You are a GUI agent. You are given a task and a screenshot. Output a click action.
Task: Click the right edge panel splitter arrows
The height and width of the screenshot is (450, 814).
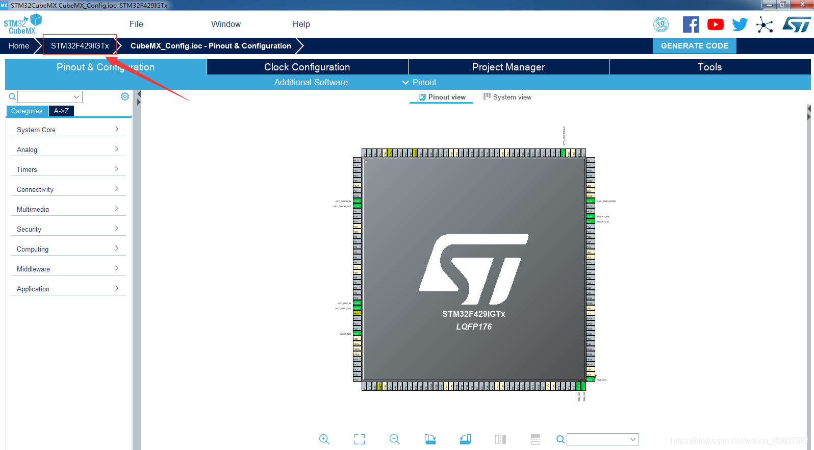(808, 113)
